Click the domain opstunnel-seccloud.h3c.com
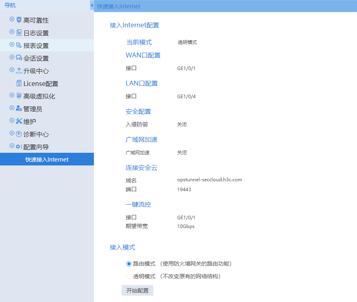Image resolution: width=357 pixels, height=302 pixels. coord(210,180)
